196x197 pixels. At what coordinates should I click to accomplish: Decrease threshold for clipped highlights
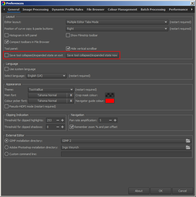tap(58, 120)
